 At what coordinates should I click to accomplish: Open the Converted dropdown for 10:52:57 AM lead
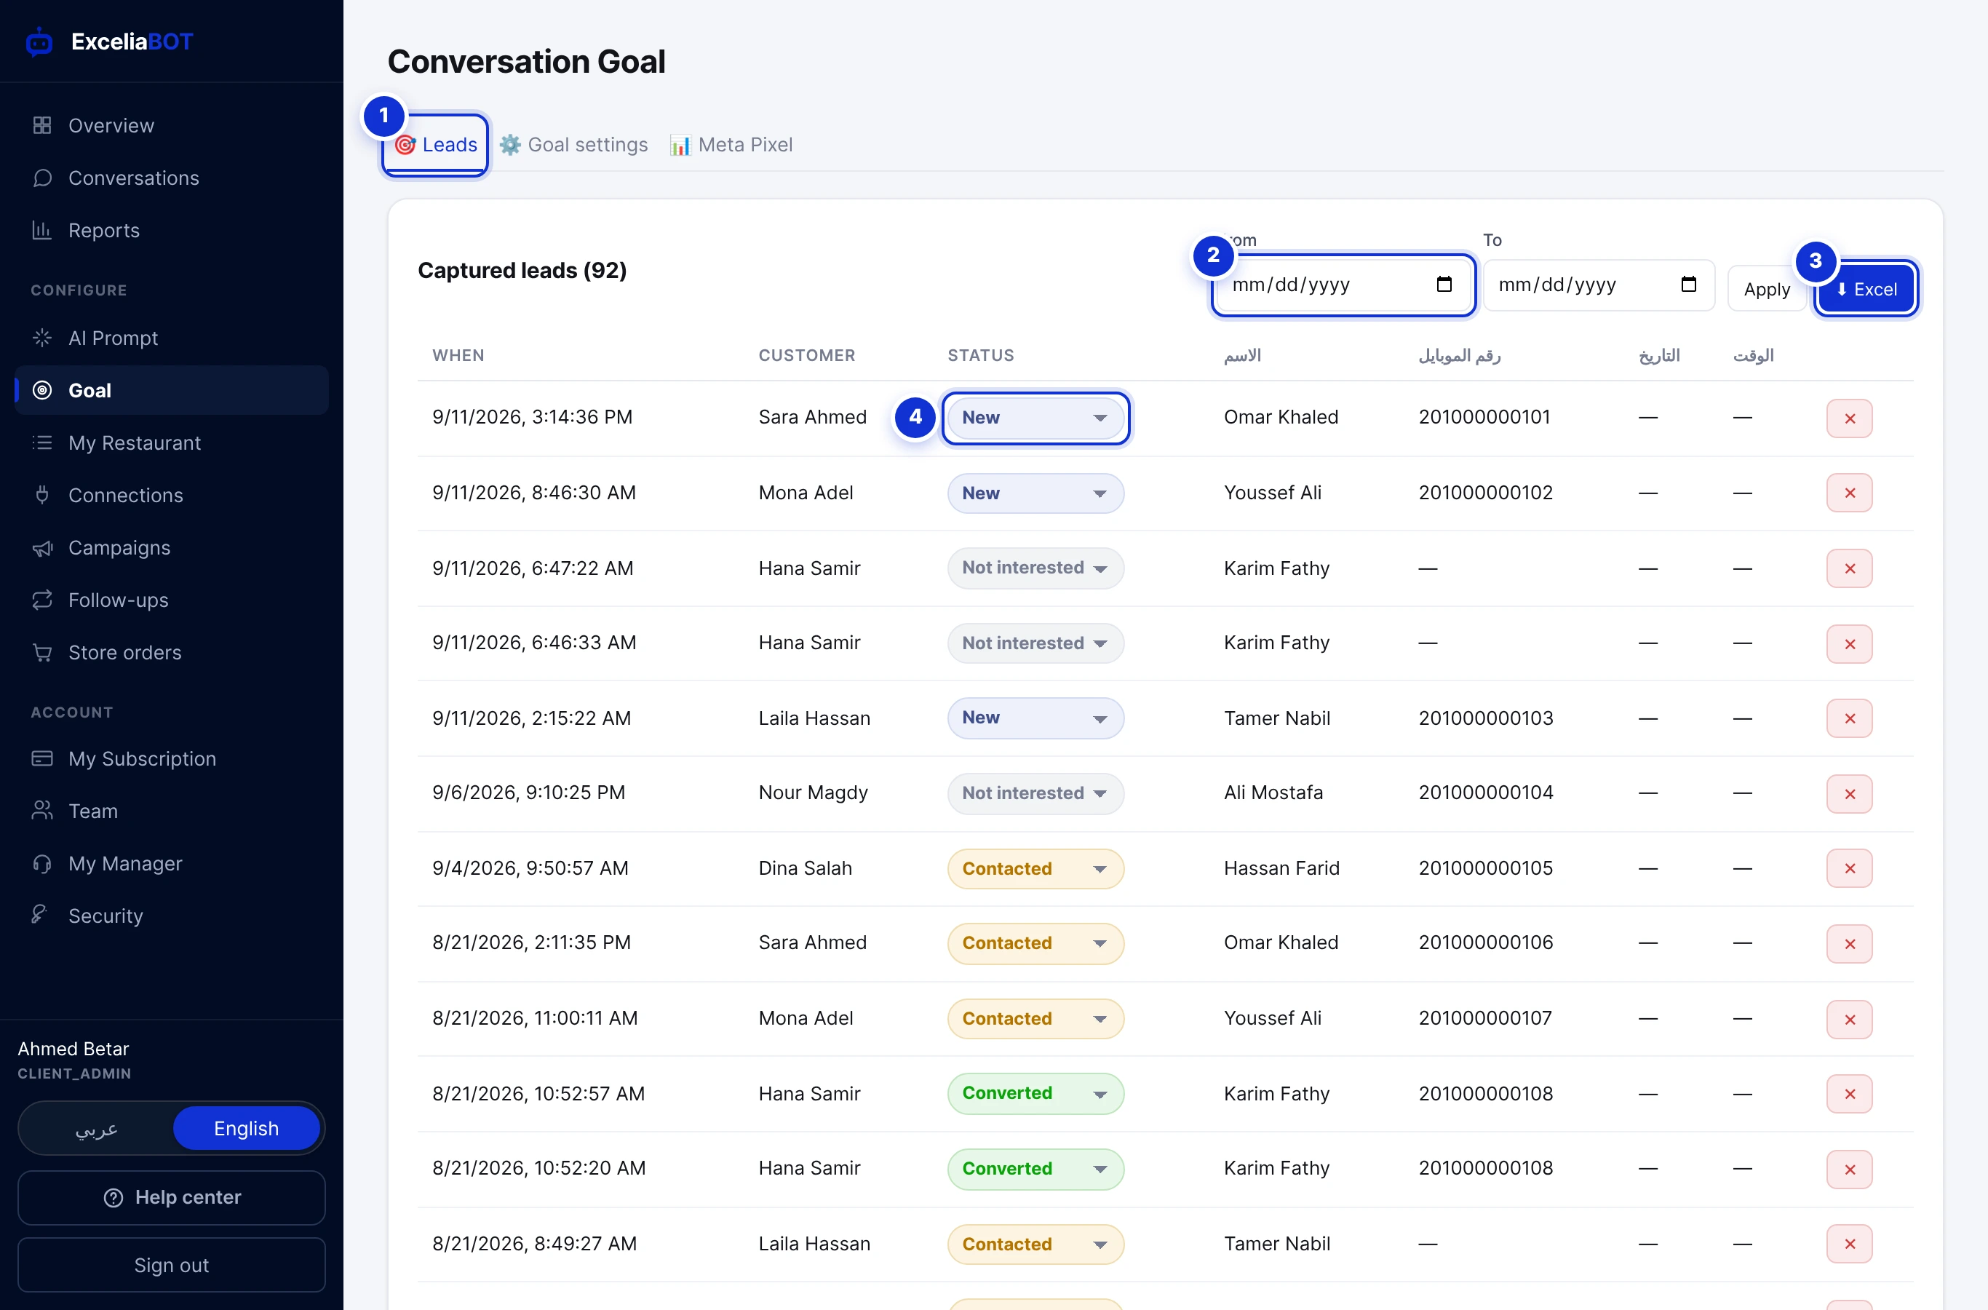(x=1035, y=1094)
